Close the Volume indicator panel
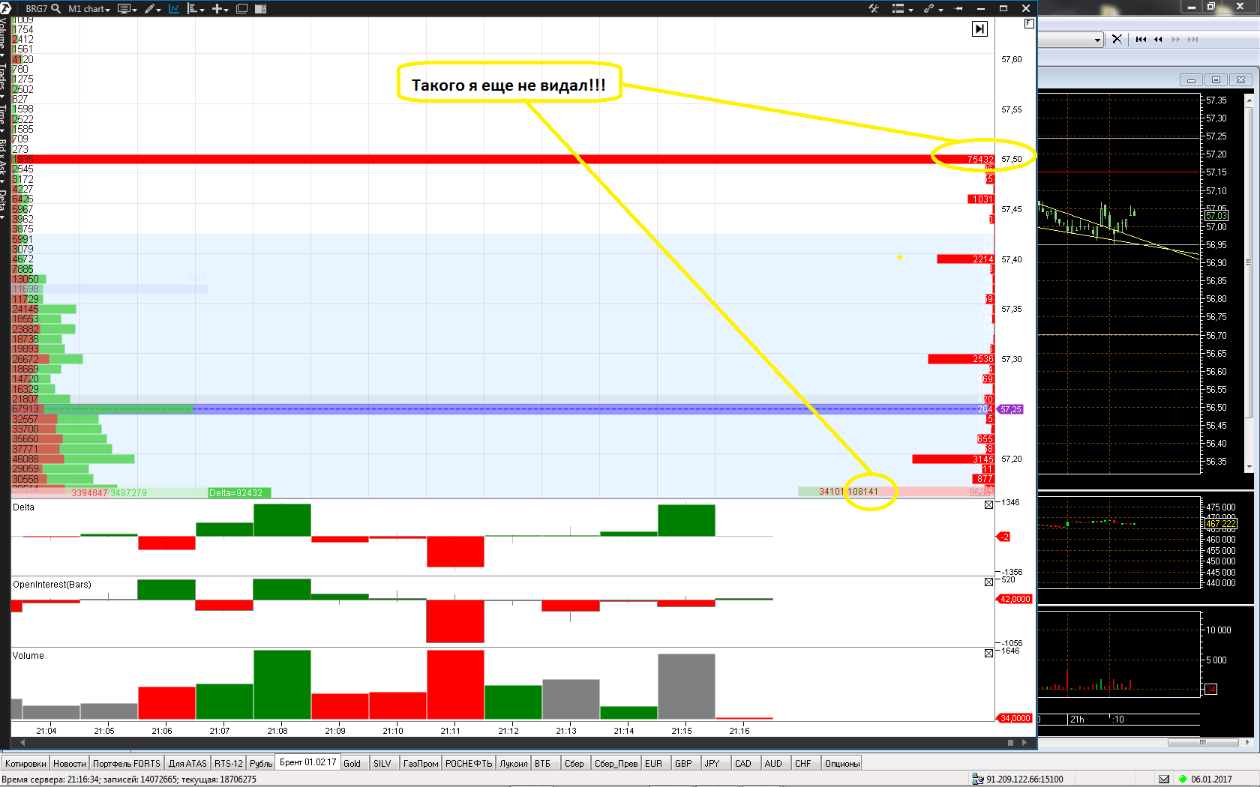The image size is (1260, 787). 988,653
